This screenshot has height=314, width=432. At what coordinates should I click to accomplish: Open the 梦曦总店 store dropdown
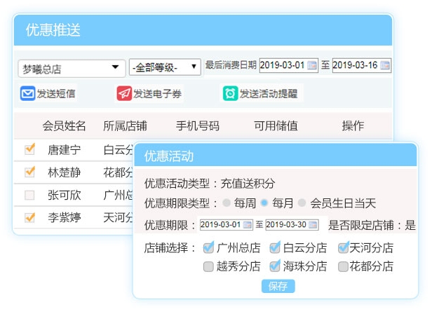[x=72, y=68]
